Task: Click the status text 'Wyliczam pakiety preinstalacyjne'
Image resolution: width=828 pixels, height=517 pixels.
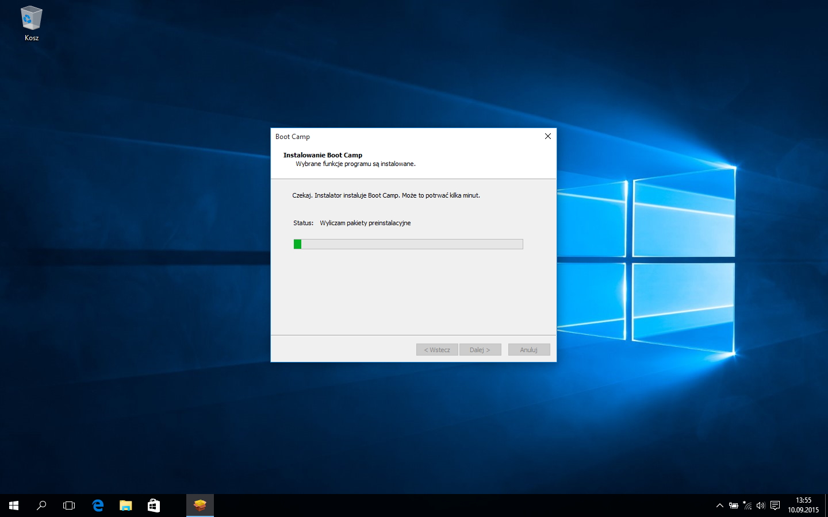Action: click(365, 223)
